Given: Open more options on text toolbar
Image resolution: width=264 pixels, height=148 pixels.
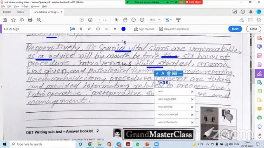Looking at the screenshot, I should point(180,74).
